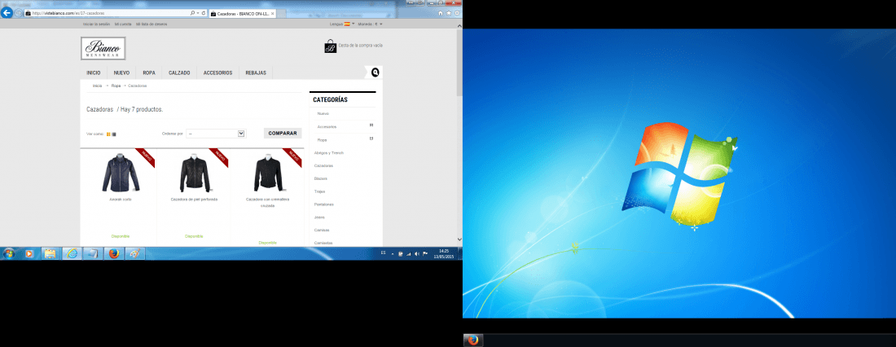Open Mi lista de deseos link

click(x=152, y=24)
